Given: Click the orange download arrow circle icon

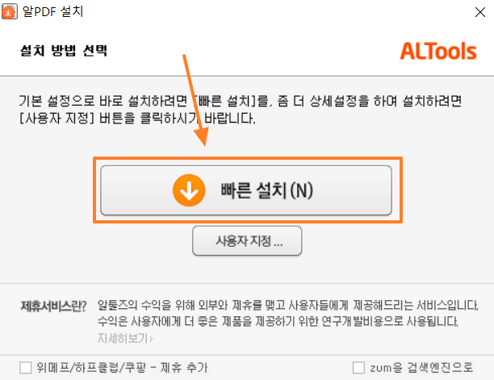Looking at the screenshot, I should [x=189, y=190].
